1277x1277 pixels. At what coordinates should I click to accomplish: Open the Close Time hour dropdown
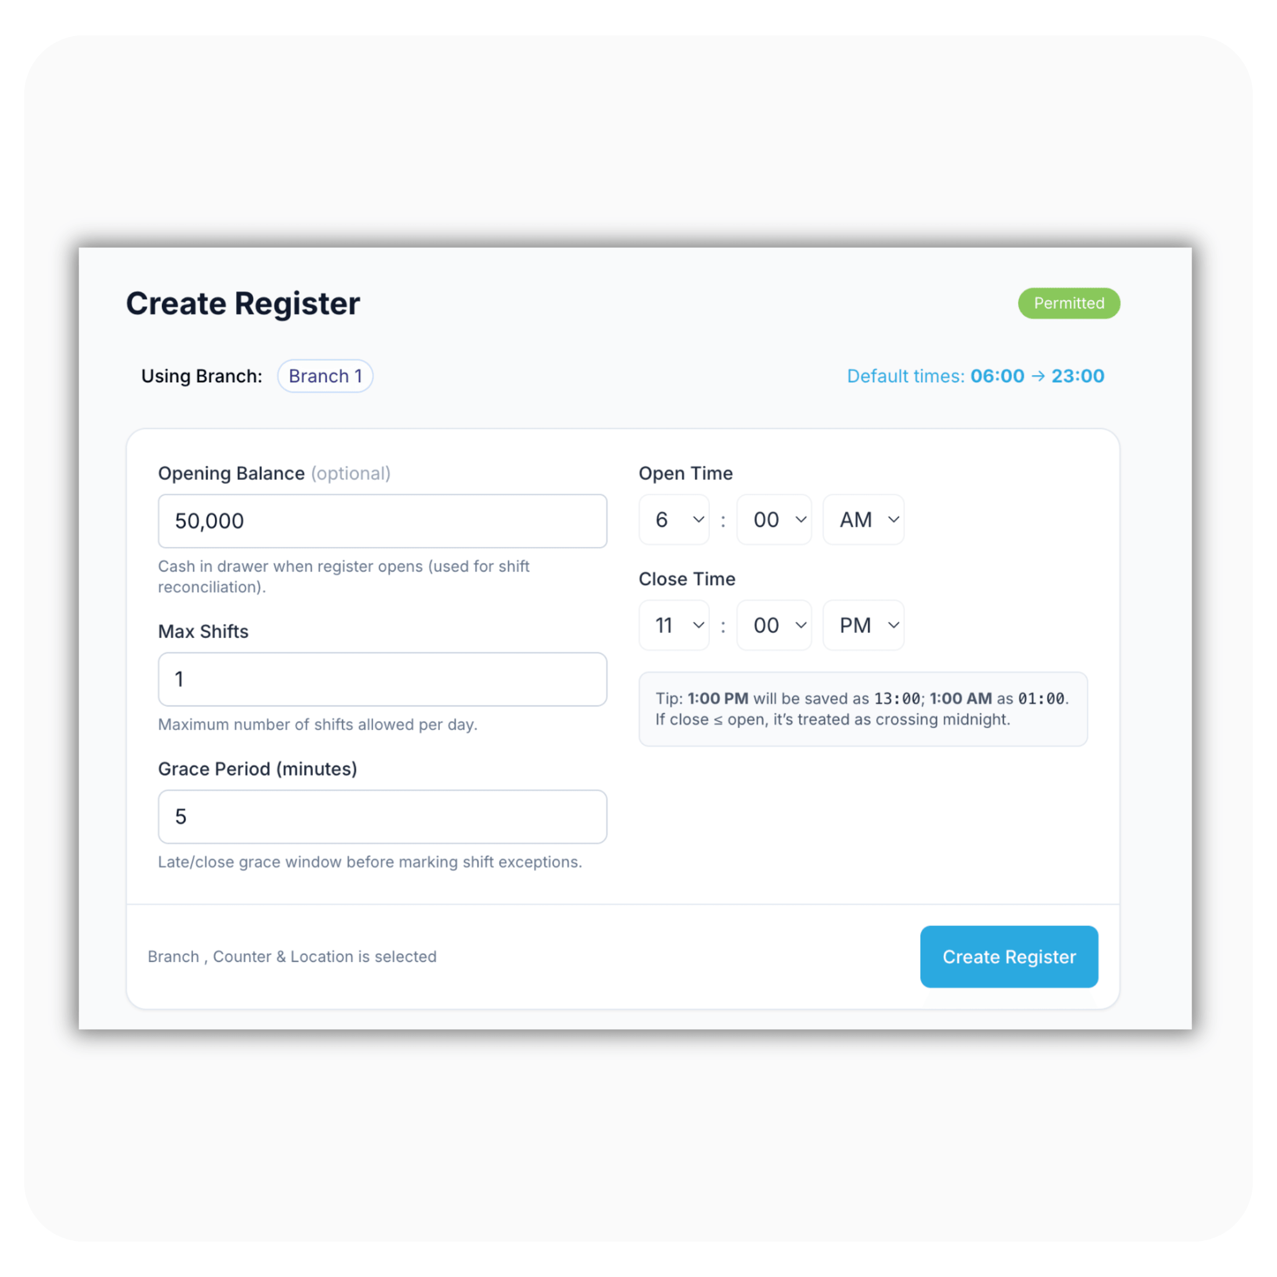(x=674, y=625)
